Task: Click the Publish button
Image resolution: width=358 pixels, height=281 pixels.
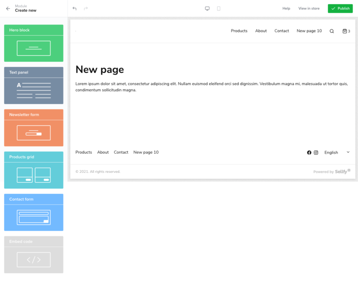Action: click(340, 8)
